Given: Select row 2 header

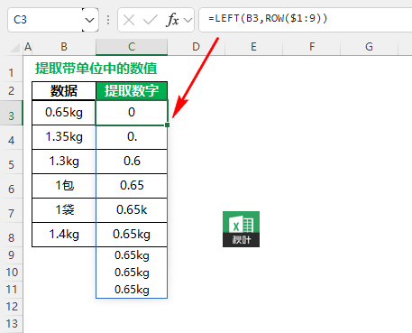Looking at the screenshot, I should [x=12, y=91].
